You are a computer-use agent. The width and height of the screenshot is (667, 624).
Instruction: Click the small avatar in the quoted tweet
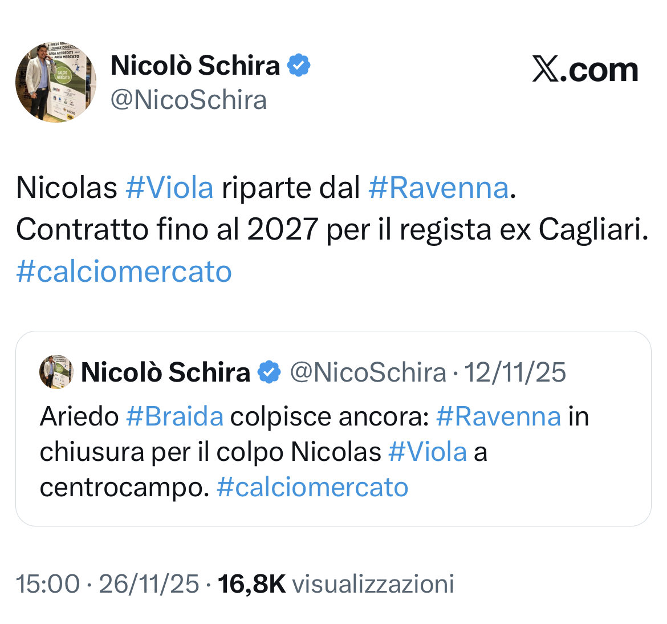click(56, 372)
